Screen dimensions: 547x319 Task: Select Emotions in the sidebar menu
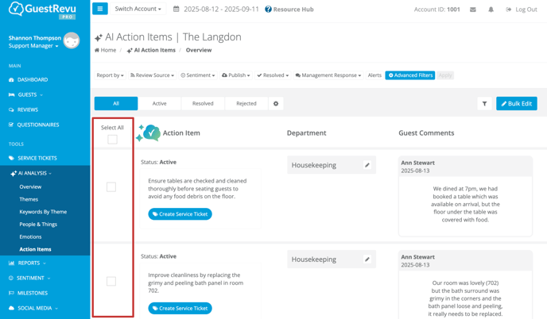tap(30, 236)
